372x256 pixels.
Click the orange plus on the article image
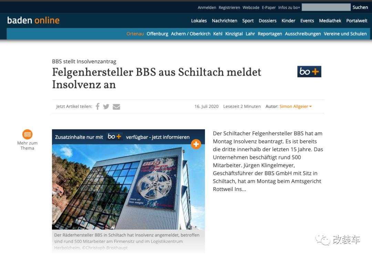196,144
